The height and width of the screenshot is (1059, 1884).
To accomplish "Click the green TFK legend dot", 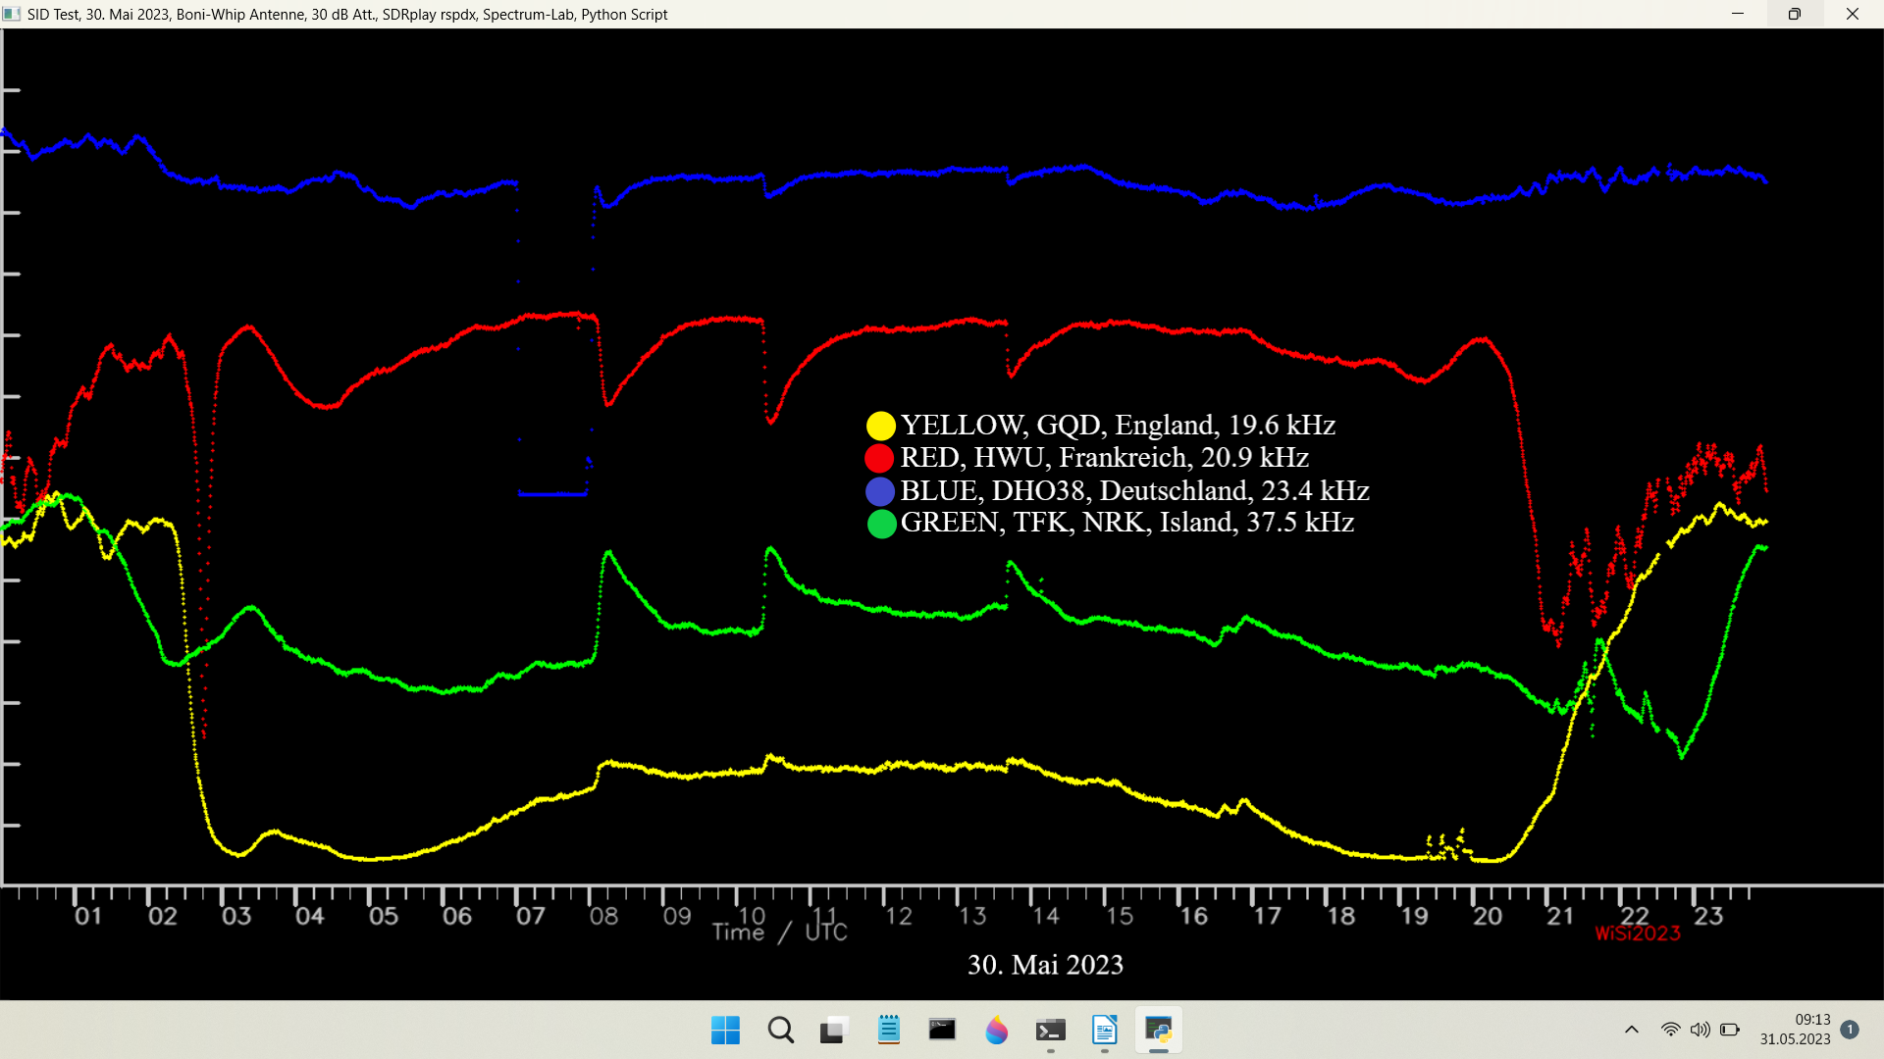I will (882, 524).
